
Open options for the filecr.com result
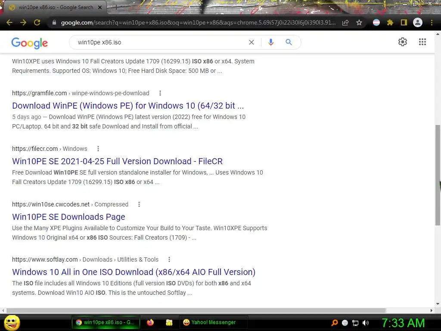[98, 149]
